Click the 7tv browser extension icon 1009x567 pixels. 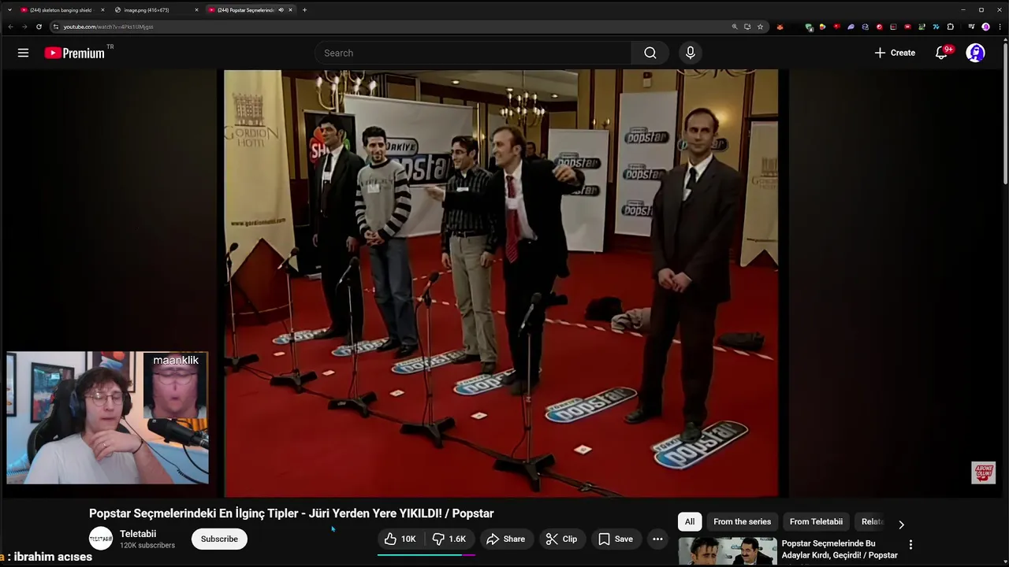[936, 27]
